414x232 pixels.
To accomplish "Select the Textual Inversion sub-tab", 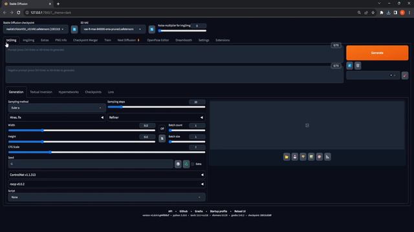I will pos(41,92).
